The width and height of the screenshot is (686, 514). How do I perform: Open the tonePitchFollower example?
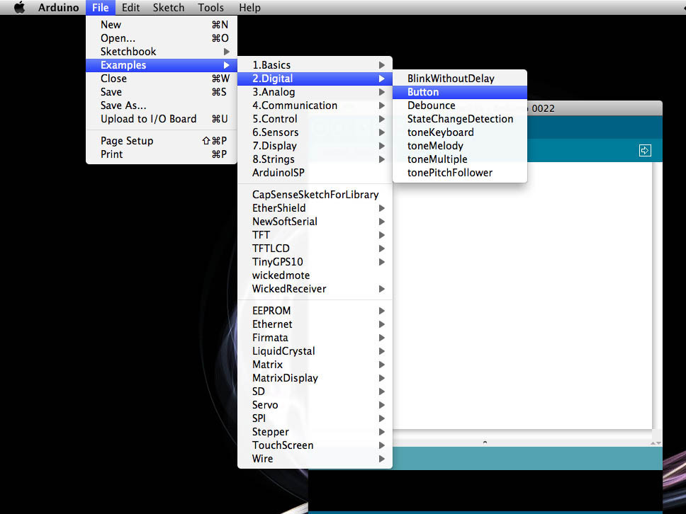[460, 173]
